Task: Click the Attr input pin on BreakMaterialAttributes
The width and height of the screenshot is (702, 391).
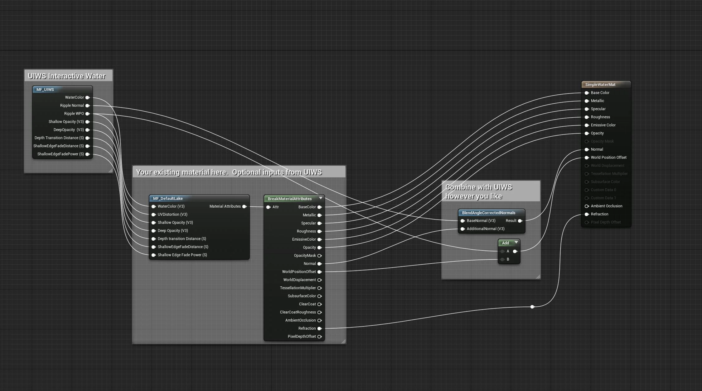Action: tap(268, 207)
